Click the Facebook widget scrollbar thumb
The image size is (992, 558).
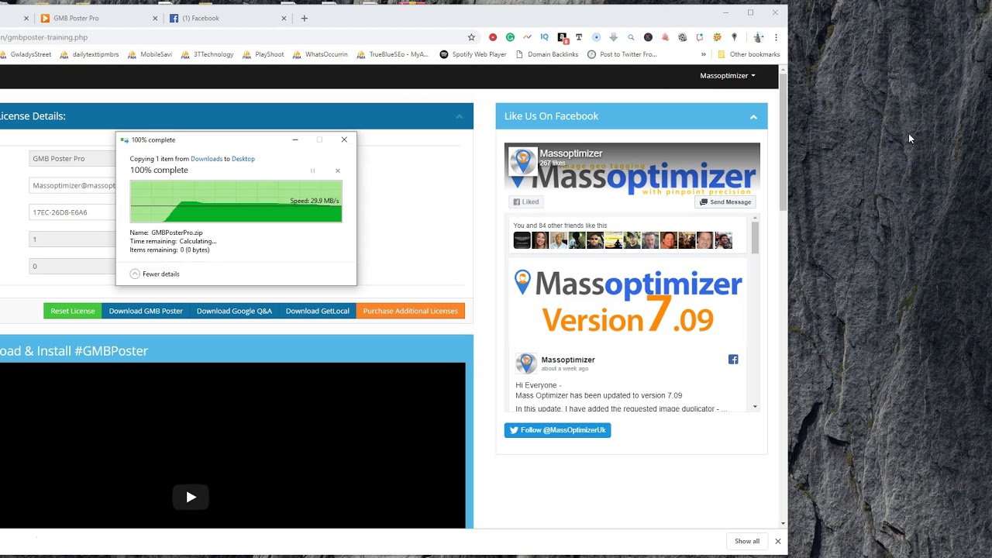[x=755, y=239]
